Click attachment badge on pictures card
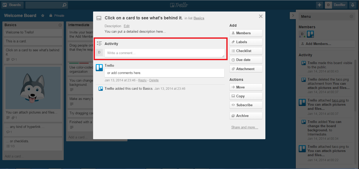The height and width of the screenshot is (169, 359). [14, 118]
